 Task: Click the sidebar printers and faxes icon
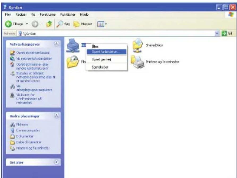[x=12, y=148]
